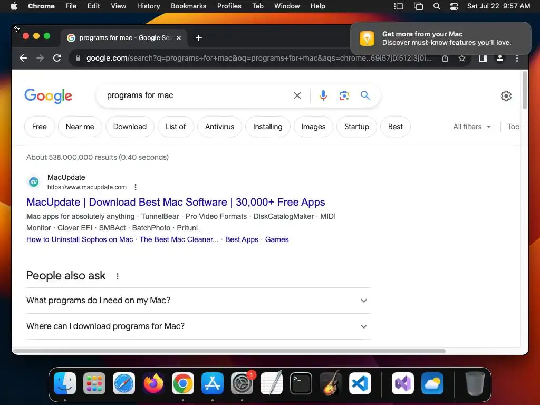This screenshot has height=405, width=540.
Task: Open Chrome's side panel
Action: pos(483,59)
